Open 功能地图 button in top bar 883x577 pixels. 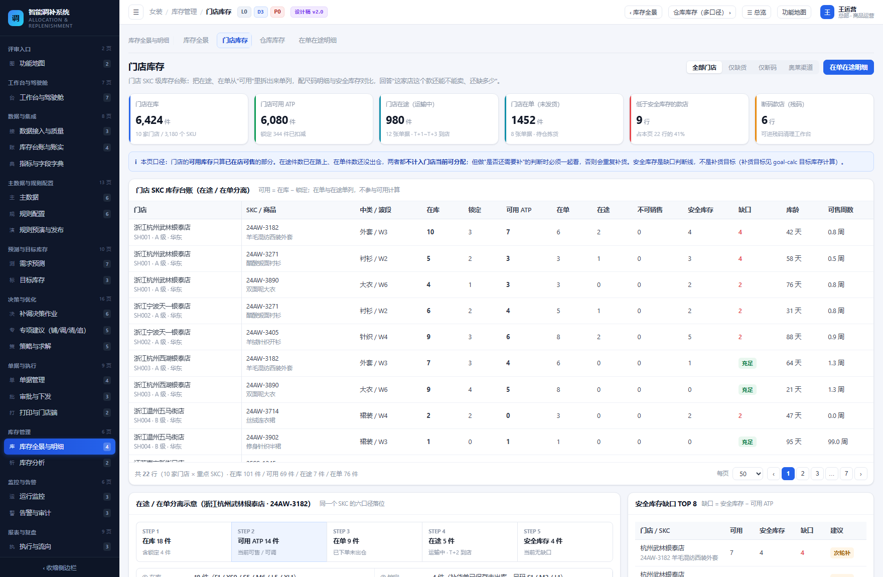[x=794, y=12]
